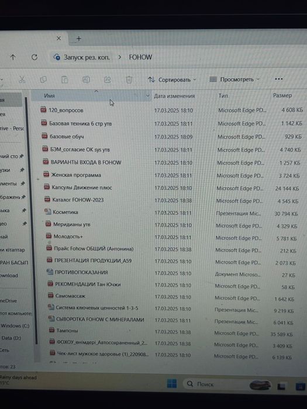Click Презентация Mic... type for Косметика
Viewport: 307px width, 409px height.
(239, 213)
